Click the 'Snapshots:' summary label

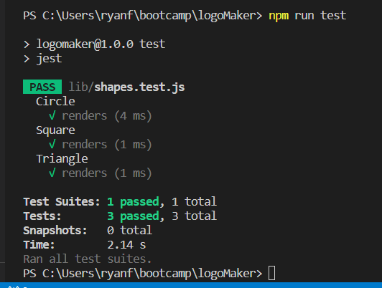pyautogui.click(x=55, y=231)
